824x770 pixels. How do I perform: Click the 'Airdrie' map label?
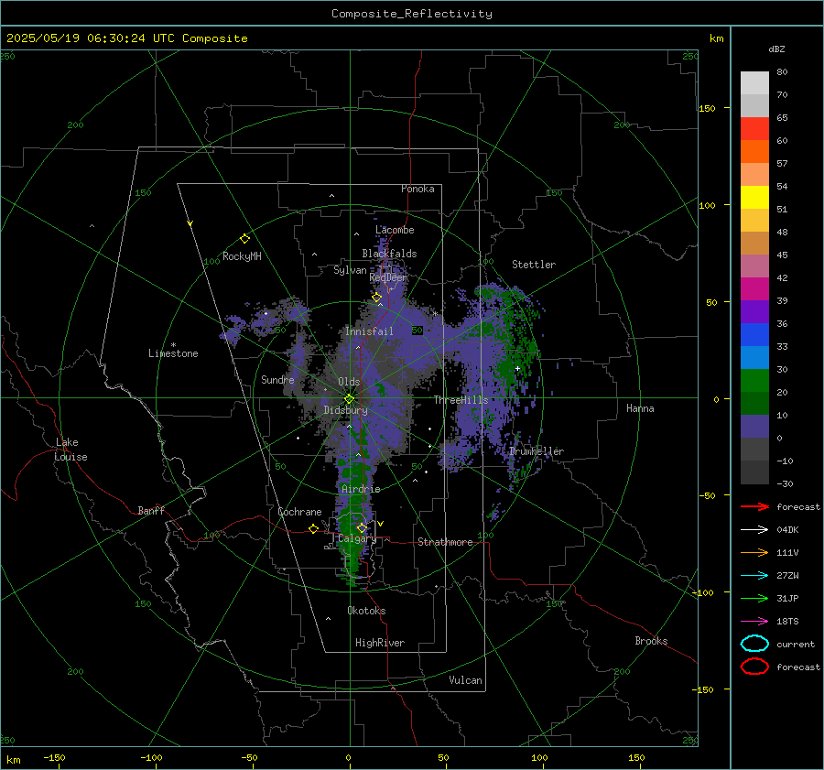pos(361,489)
